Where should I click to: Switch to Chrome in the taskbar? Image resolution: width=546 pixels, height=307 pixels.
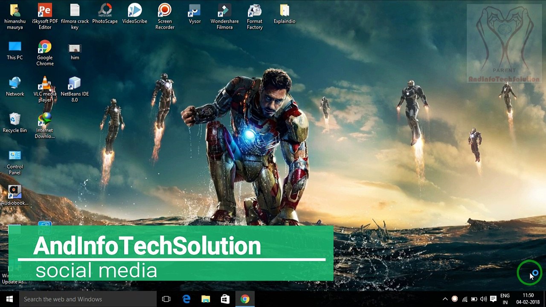pos(245,299)
